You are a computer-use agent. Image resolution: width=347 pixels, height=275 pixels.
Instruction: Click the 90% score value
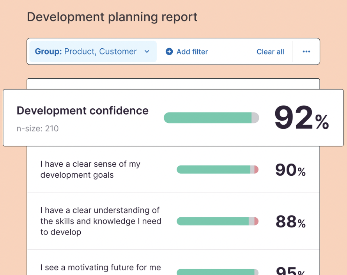(290, 170)
